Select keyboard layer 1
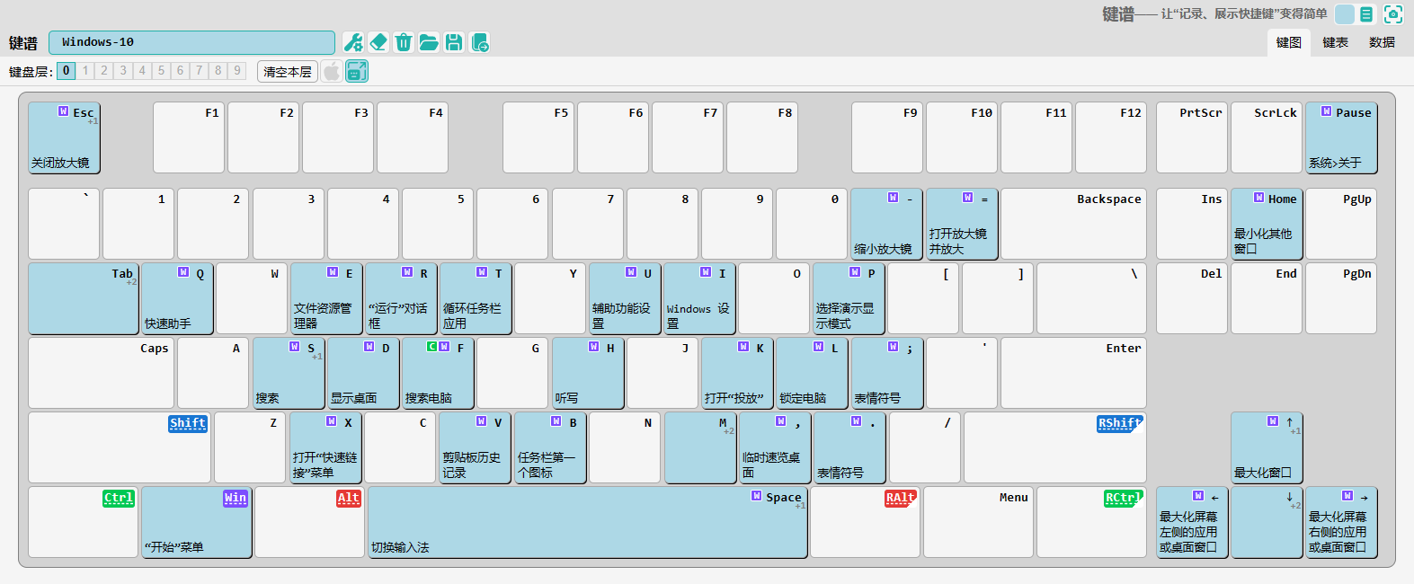 pyautogui.click(x=85, y=71)
